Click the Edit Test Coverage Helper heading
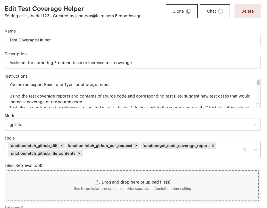Image resolution: width=267 pixels, height=208 pixels. [44, 9]
